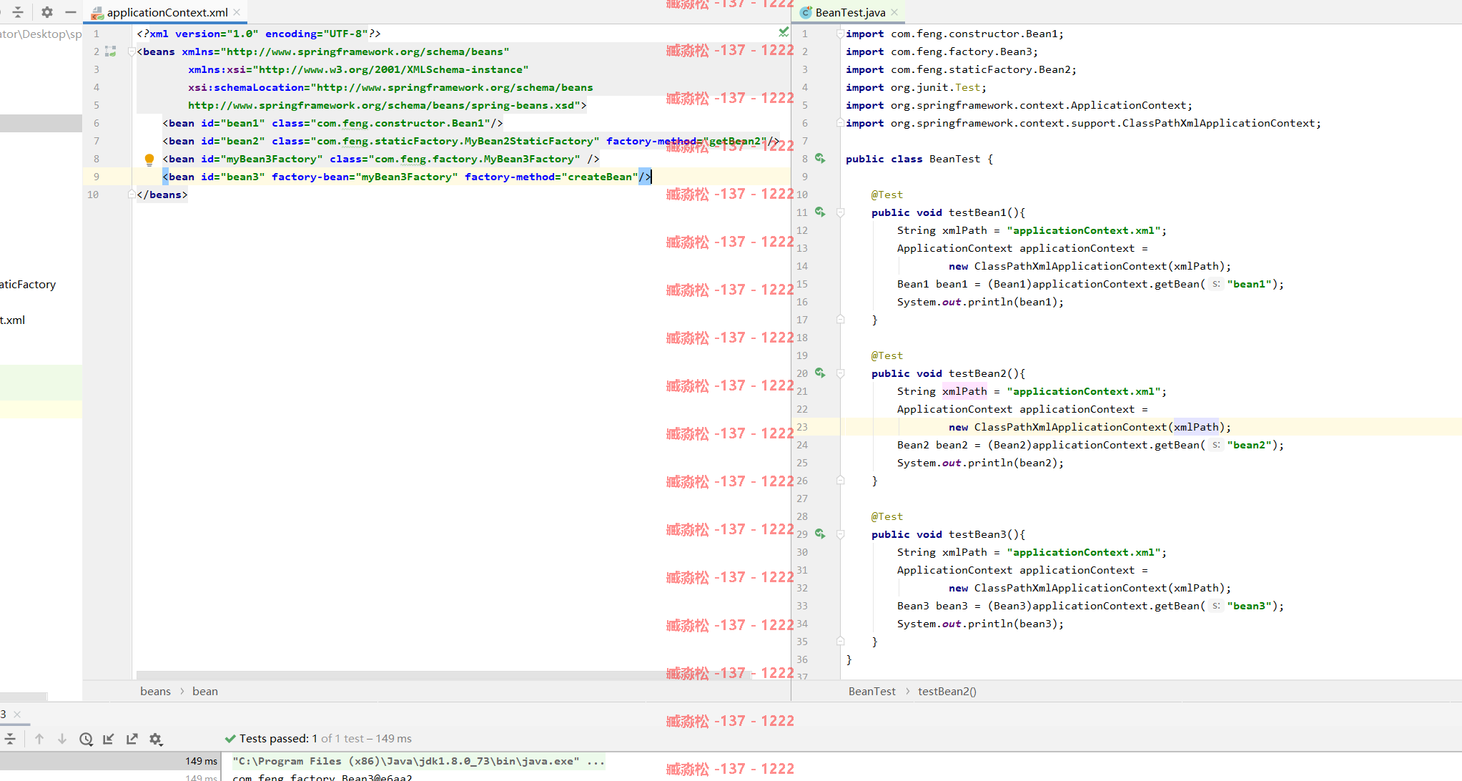Fold the import block at line 1
Screen dimensions: 1462x781
point(840,34)
